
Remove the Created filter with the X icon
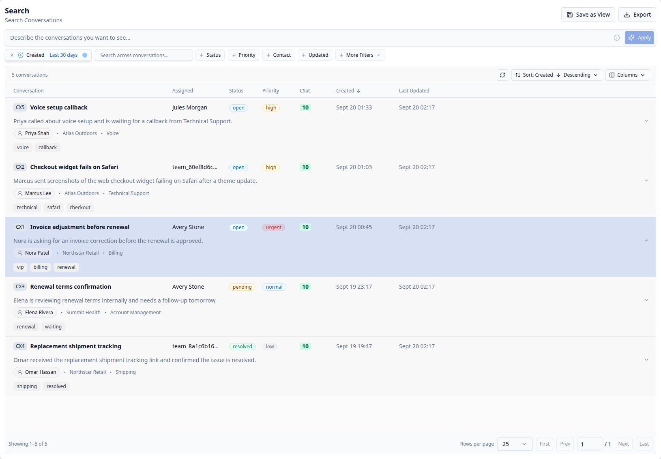click(12, 55)
